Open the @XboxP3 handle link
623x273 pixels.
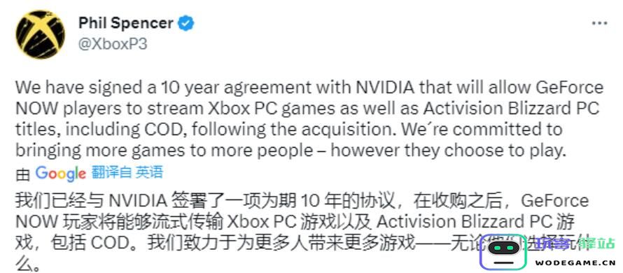click(x=113, y=44)
